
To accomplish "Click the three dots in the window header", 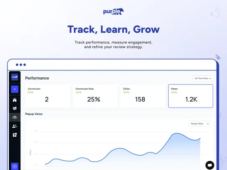I will (x=21, y=64).
